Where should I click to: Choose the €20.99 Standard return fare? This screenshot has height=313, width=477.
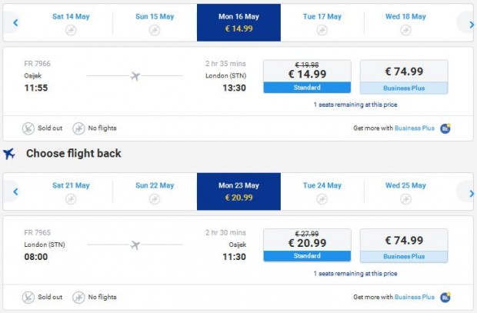pyautogui.click(x=307, y=245)
